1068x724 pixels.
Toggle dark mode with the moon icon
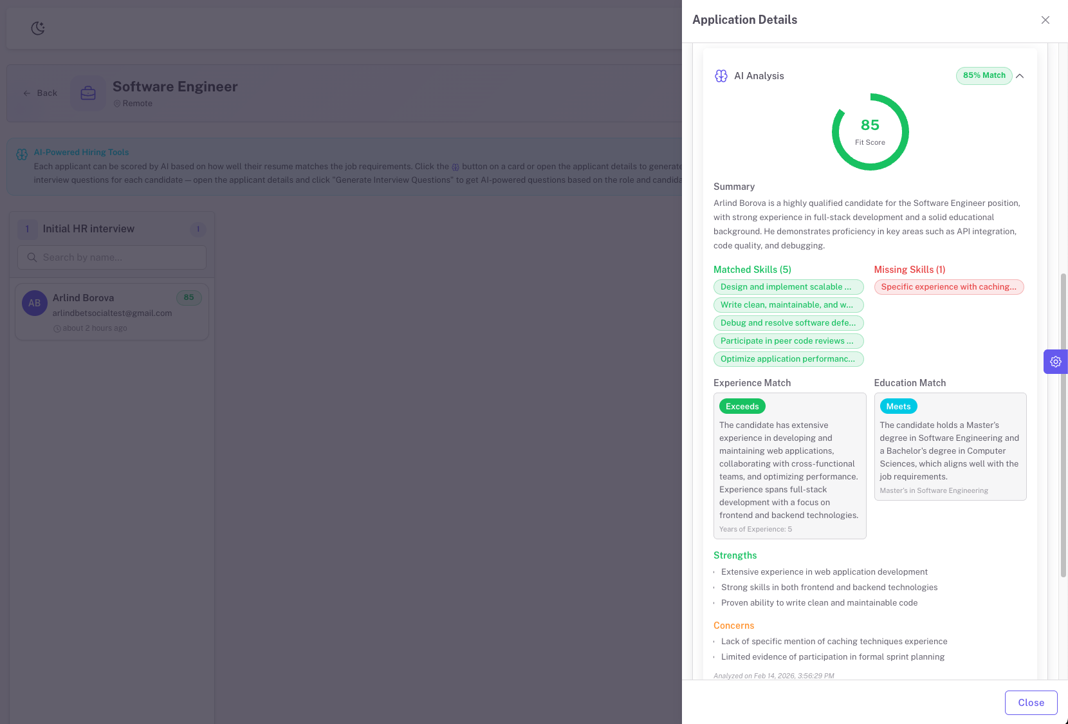pyautogui.click(x=38, y=28)
